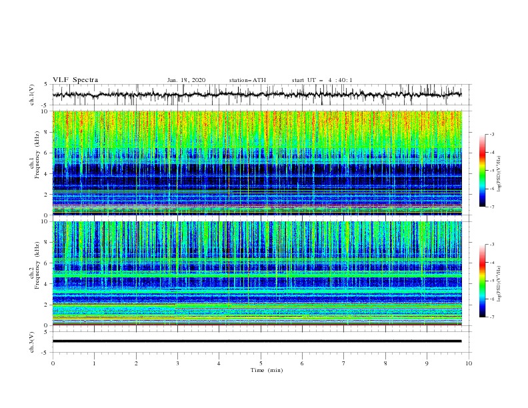Click the "-7" tick on ch.2 color bar
This screenshot has width=528, height=408.
492,317
